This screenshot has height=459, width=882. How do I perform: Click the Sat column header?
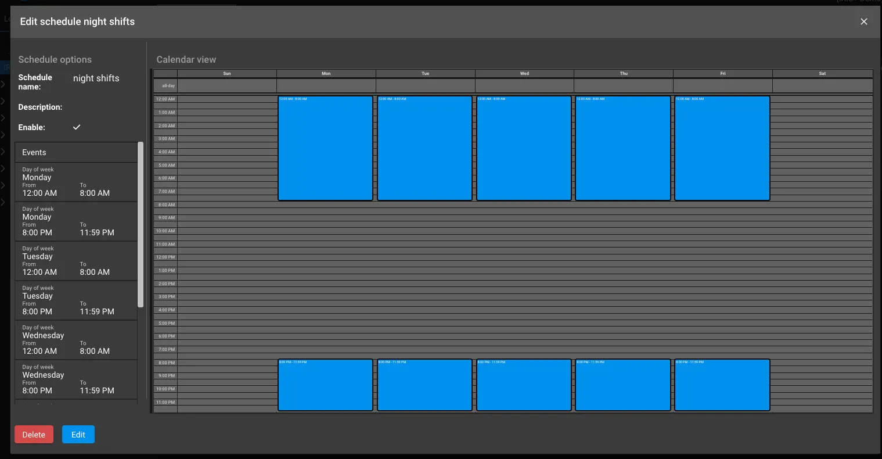(822, 74)
